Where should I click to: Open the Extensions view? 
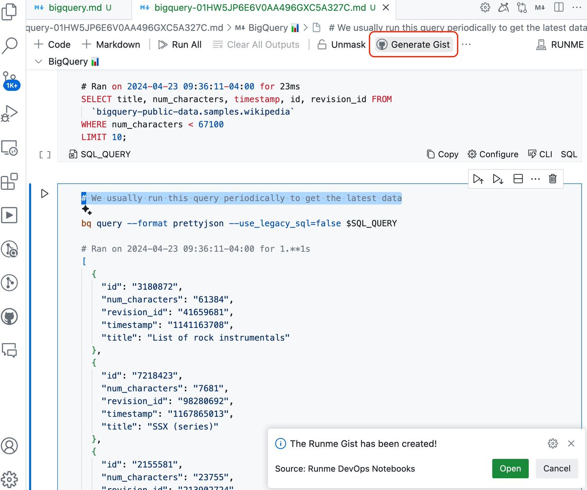(10, 181)
